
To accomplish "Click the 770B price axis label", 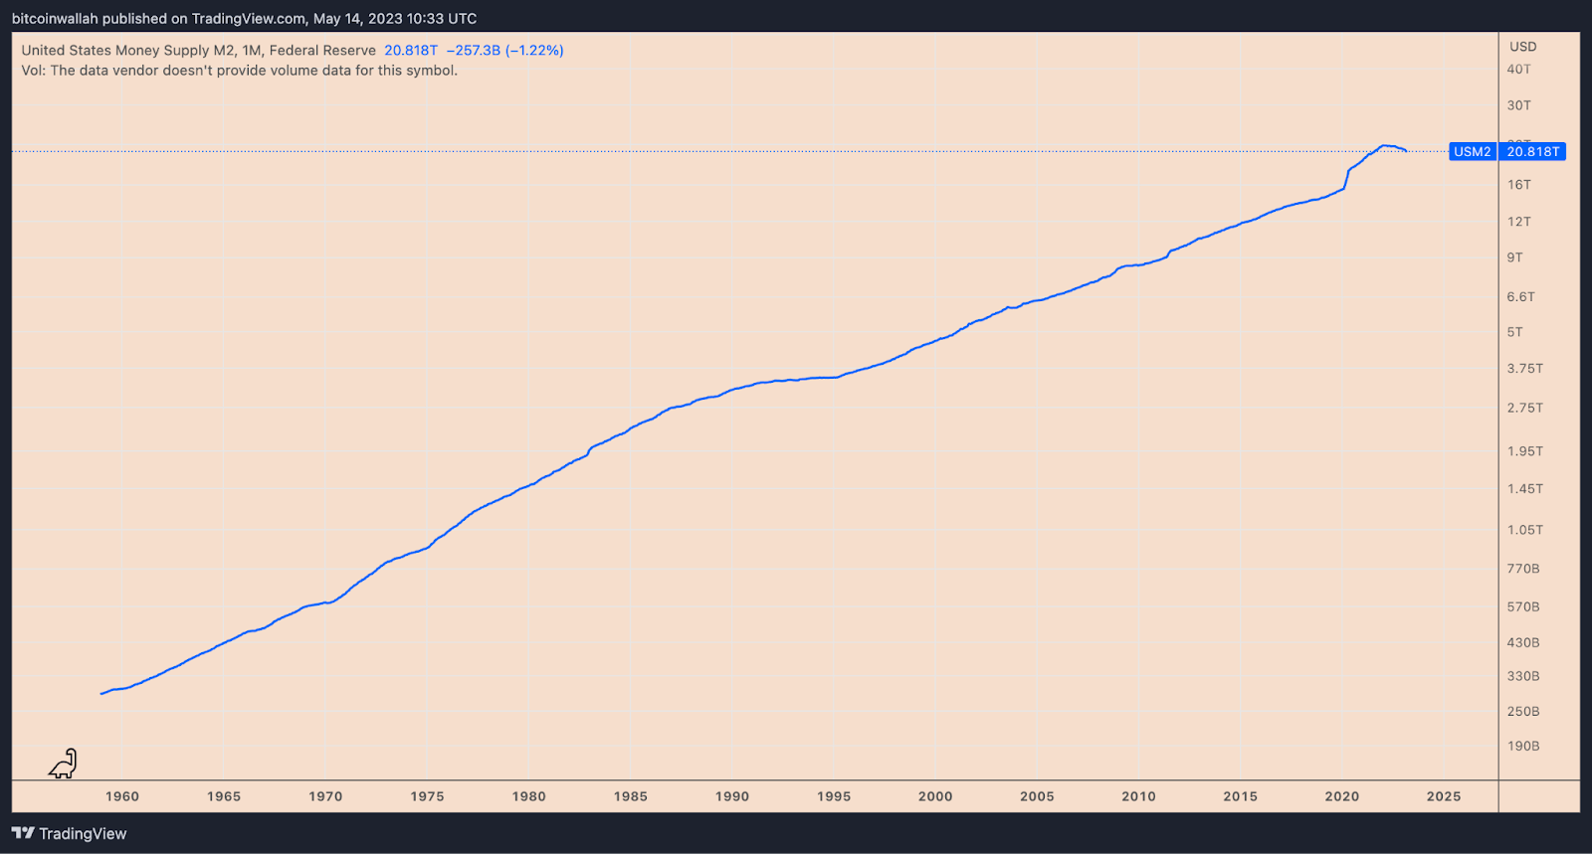I will click(x=1522, y=569).
